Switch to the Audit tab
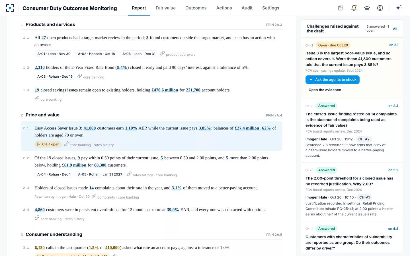The height and width of the screenshot is (256, 410). pyautogui.click(x=247, y=8)
